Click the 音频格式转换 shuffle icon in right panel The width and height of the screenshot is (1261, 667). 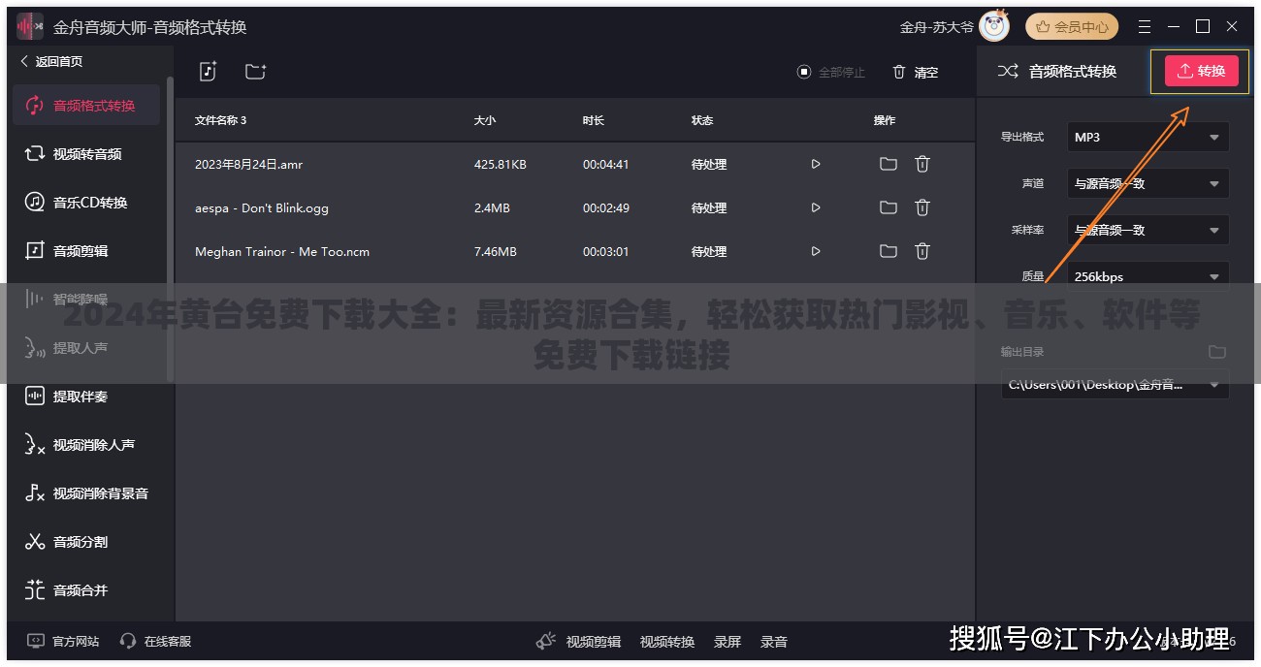coord(1008,71)
